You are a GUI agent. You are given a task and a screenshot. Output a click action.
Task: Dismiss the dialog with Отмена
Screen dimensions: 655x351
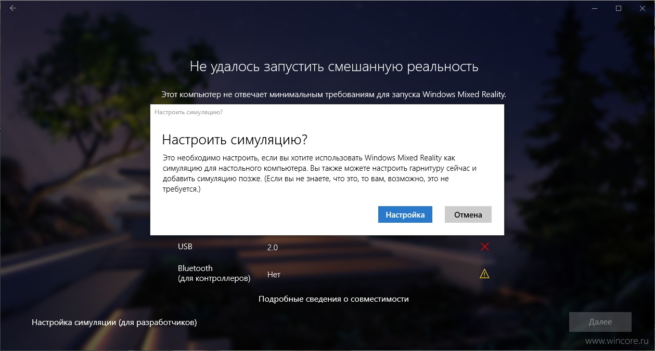468,214
